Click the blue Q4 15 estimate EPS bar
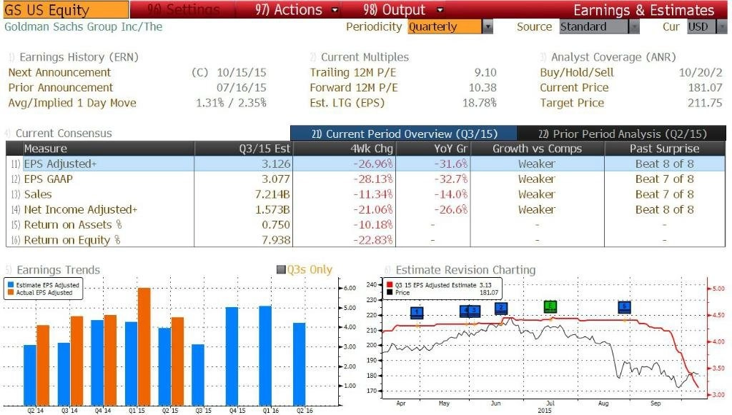This screenshot has height=415, width=732. (x=232, y=356)
